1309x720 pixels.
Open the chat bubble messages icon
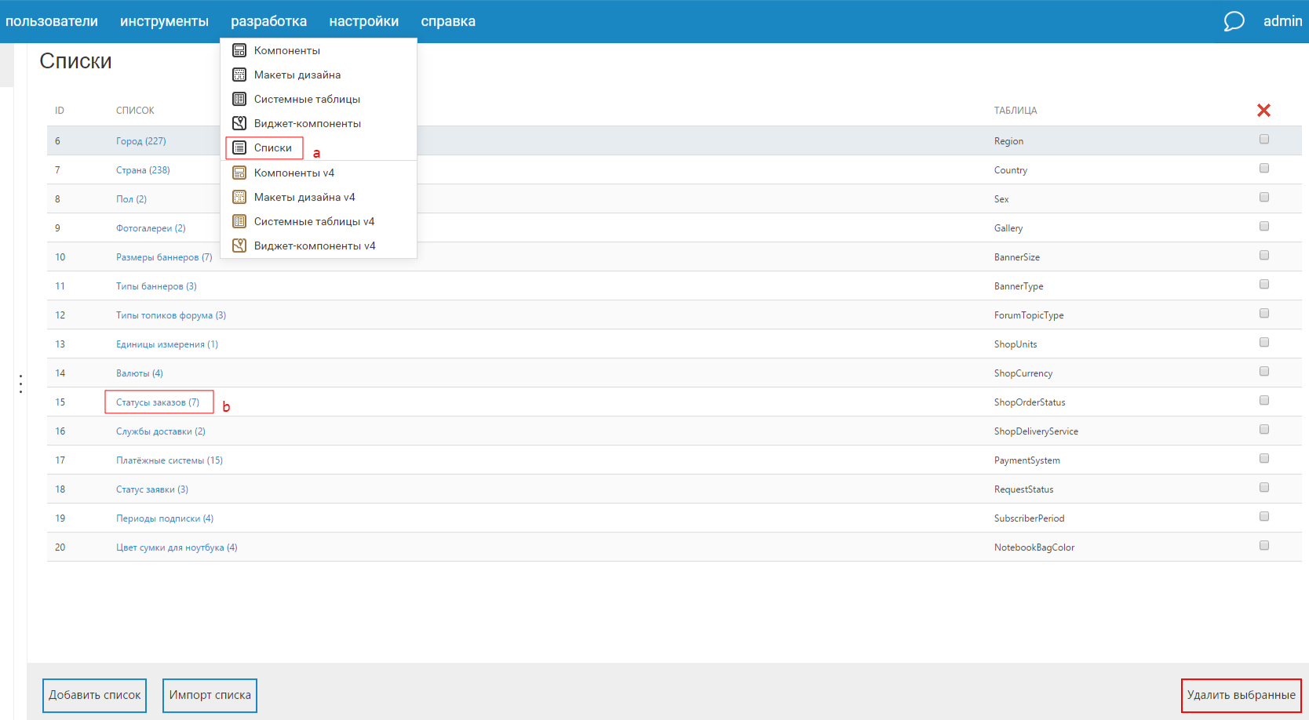pyautogui.click(x=1234, y=21)
